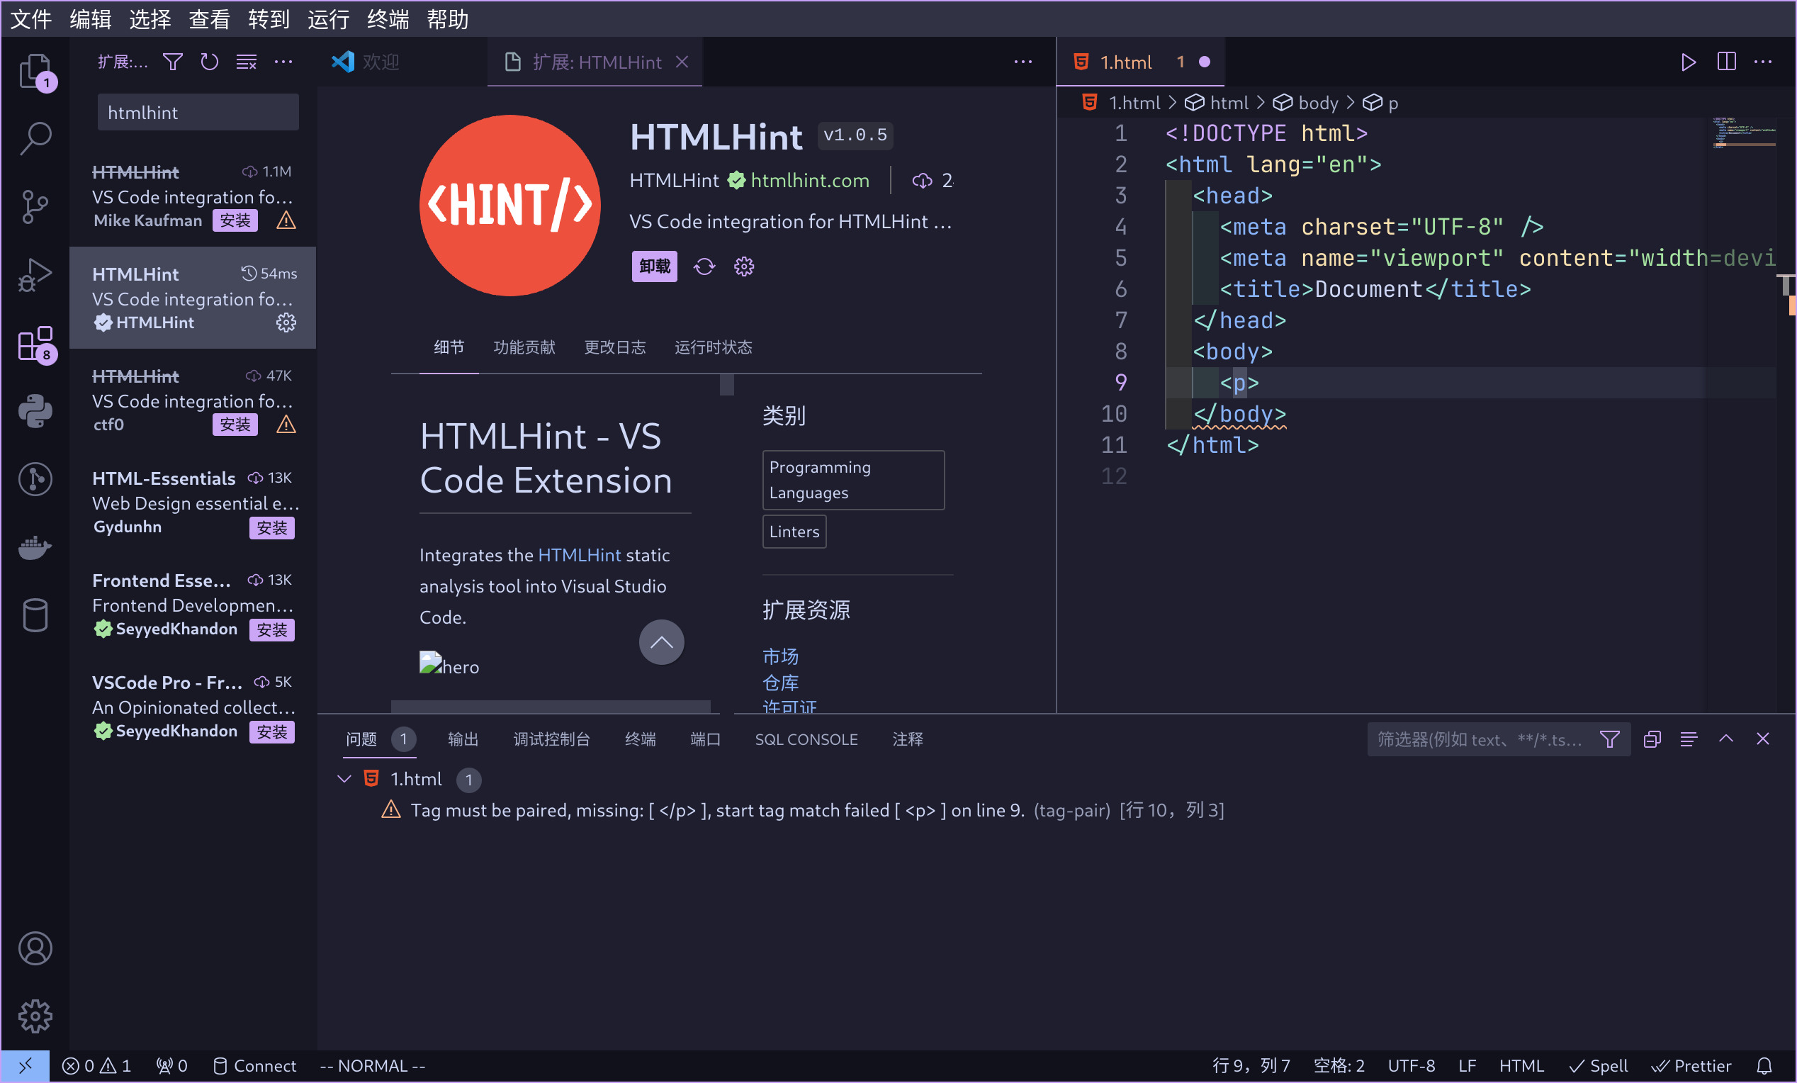Click the editor minimap preview

[1743, 133]
